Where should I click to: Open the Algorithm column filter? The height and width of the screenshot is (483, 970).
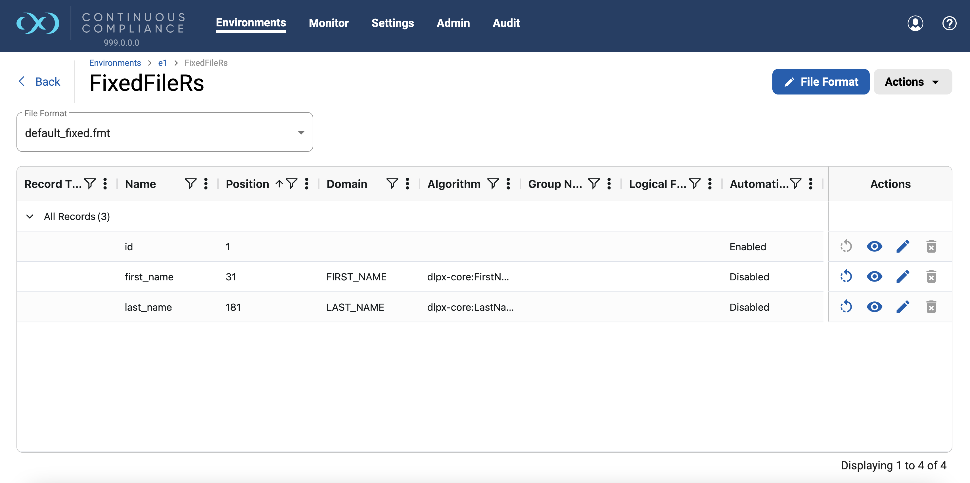[x=493, y=184]
